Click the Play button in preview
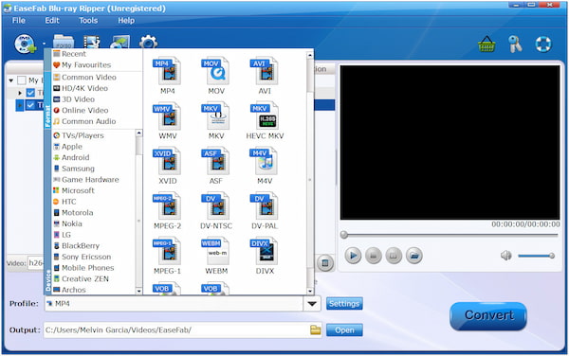569x356 pixels. click(x=353, y=256)
